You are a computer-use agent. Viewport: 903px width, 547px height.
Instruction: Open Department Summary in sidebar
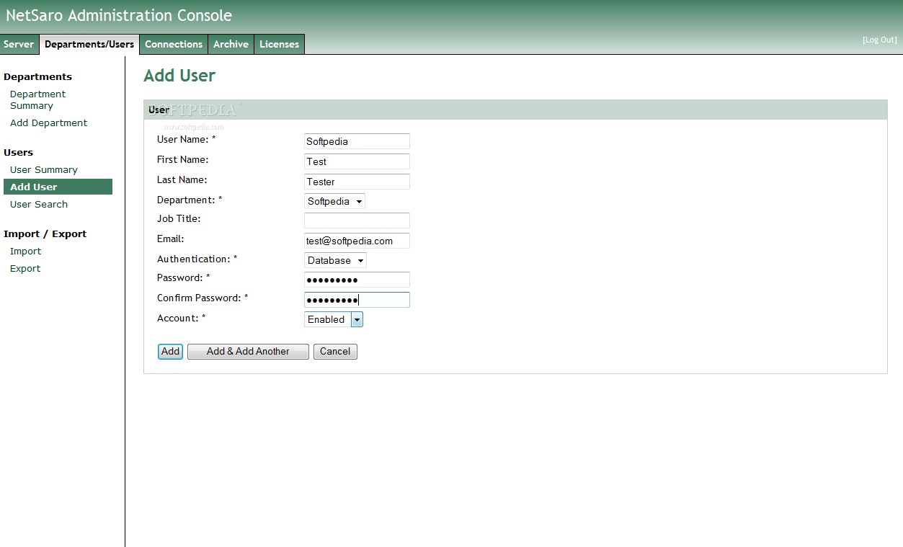pos(37,99)
